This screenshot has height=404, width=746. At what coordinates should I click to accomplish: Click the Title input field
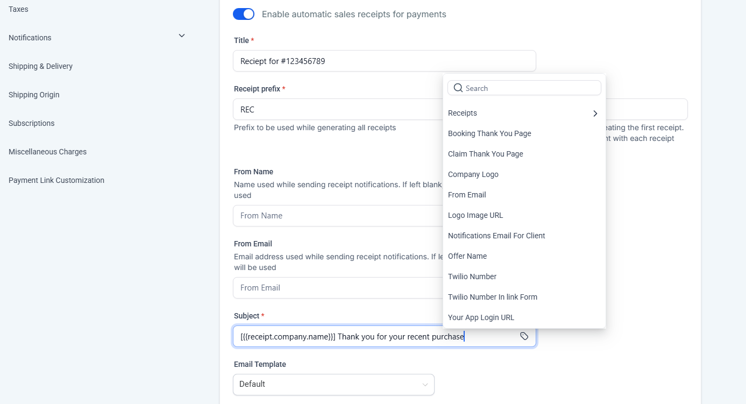tap(384, 61)
